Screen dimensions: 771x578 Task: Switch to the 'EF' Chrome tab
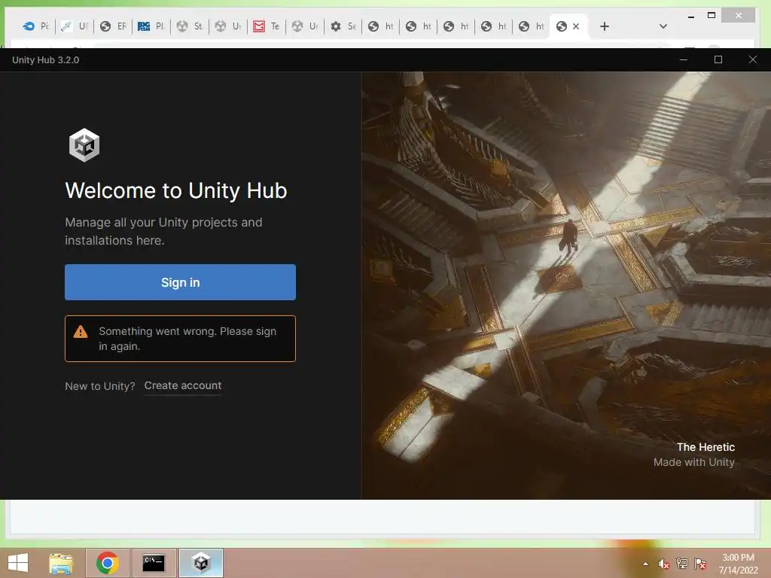[113, 26]
